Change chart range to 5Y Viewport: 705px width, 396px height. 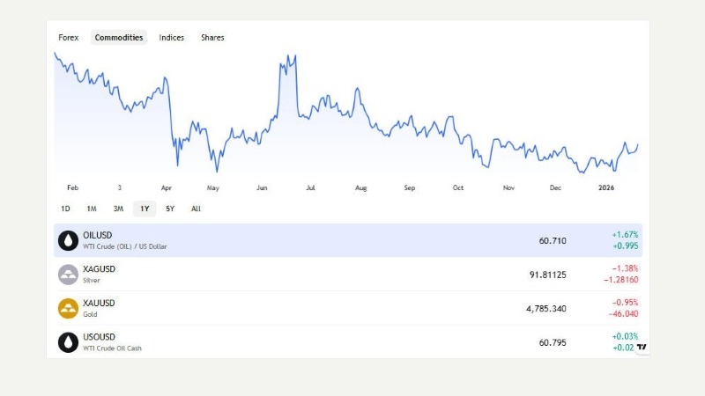click(170, 209)
